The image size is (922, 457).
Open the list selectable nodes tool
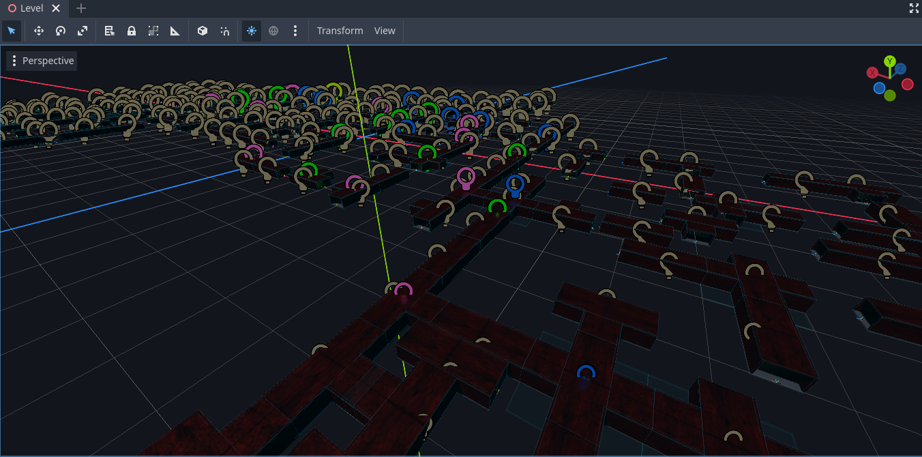(x=110, y=31)
